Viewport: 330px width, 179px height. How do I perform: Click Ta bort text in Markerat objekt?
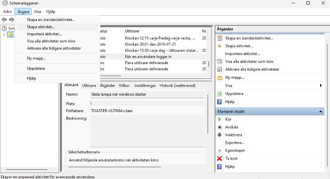pyautogui.click(x=231, y=158)
